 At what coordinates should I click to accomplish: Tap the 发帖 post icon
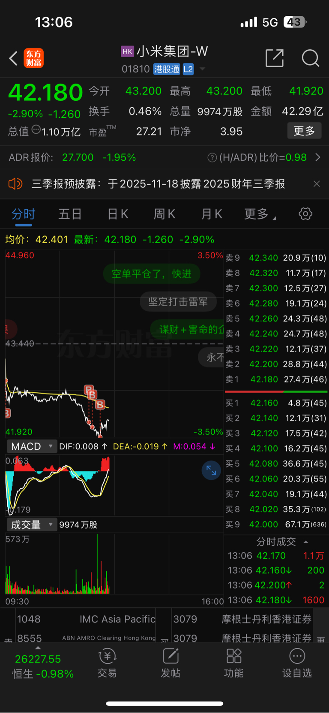click(170, 663)
